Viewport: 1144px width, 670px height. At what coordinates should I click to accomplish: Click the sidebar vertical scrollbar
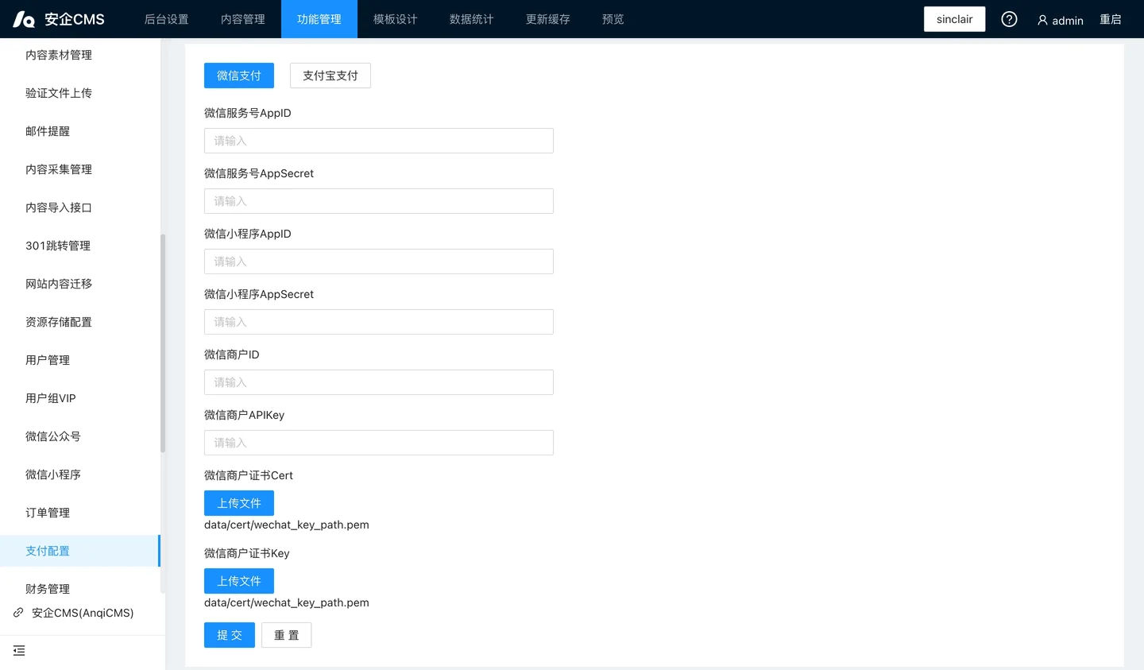click(x=163, y=343)
